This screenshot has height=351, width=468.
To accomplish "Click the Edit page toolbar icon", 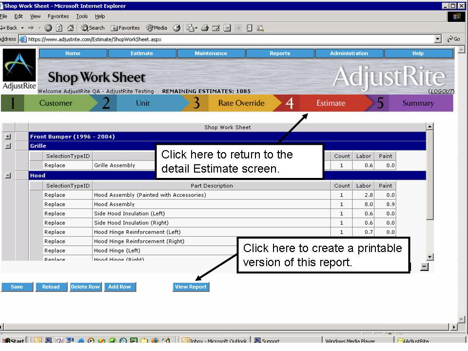I will click(x=216, y=28).
